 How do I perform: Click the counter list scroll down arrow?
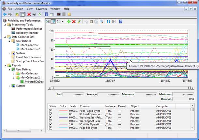(x=192, y=128)
